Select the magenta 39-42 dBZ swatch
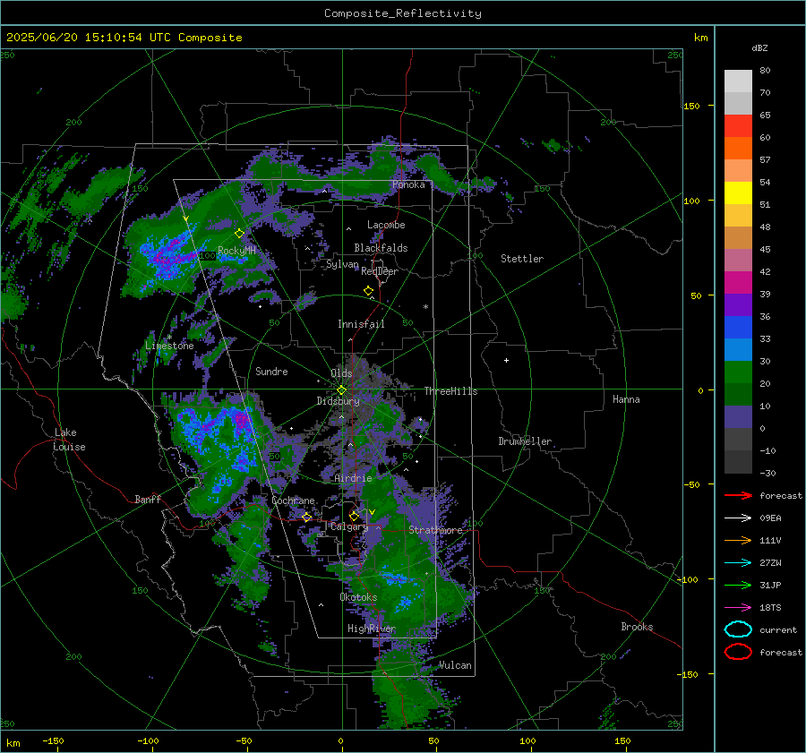 pyautogui.click(x=738, y=283)
